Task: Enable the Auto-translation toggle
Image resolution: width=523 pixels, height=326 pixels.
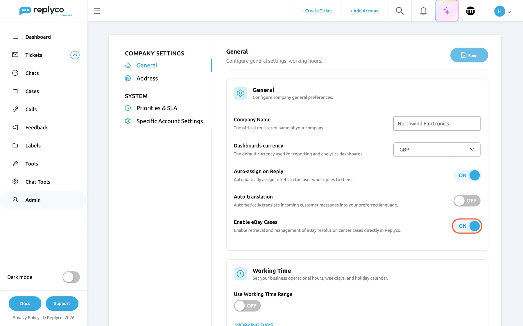Action: pyautogui.click(x=467, y=201)
